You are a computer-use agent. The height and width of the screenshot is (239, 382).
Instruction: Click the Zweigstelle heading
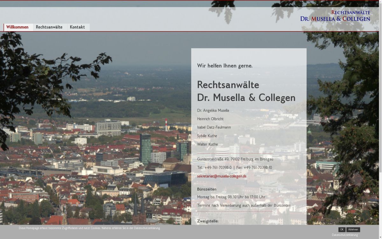(x=208, y=221)
